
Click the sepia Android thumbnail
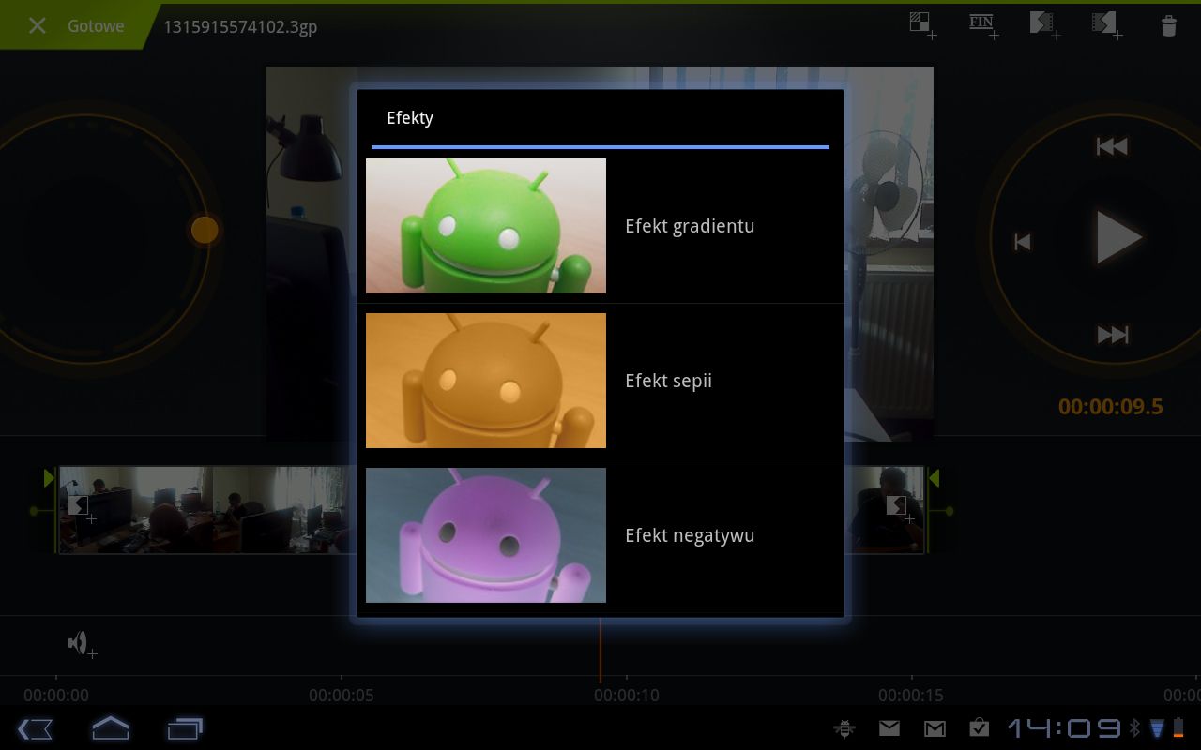pyautogui.click(x=486, y=381)
